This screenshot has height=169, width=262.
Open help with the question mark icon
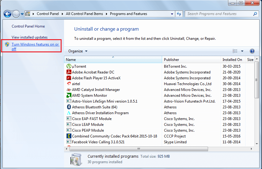tap(252, 51)
